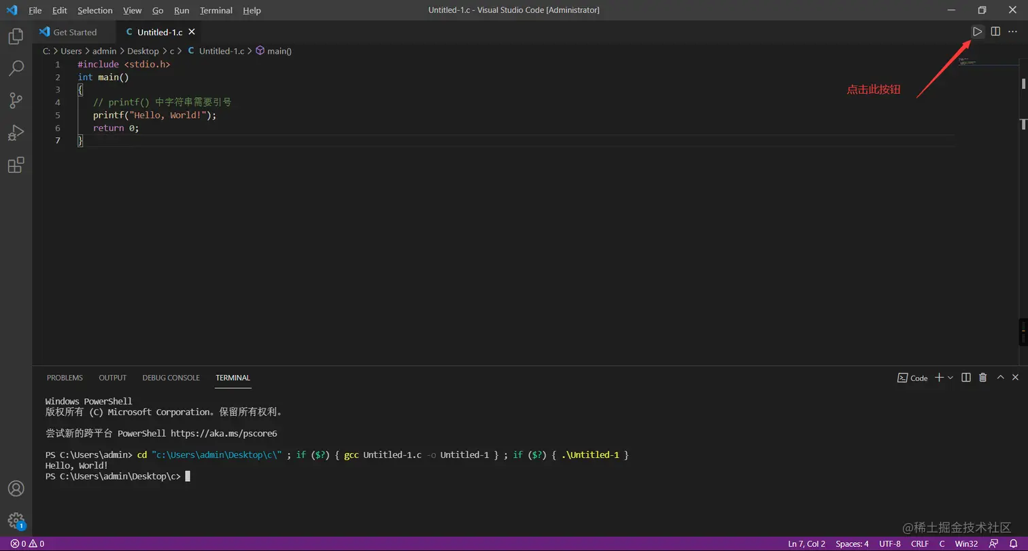The image size is (1028, 551).
Task: Change indentation via Spaces: 4
Action: pyautogui.click(x=852, y=544)
